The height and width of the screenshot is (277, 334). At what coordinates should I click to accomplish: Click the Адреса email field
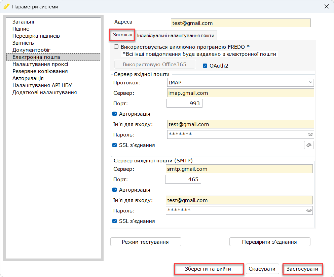[x=241, y=23]
